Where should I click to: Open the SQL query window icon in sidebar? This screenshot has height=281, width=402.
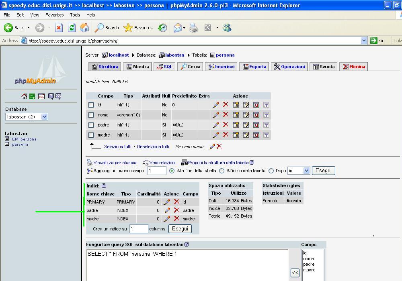[x=41, y=96]
